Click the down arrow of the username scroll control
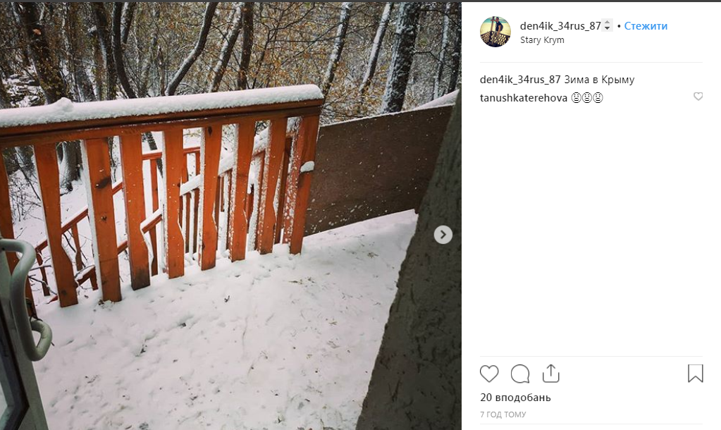 coord(607,28)
